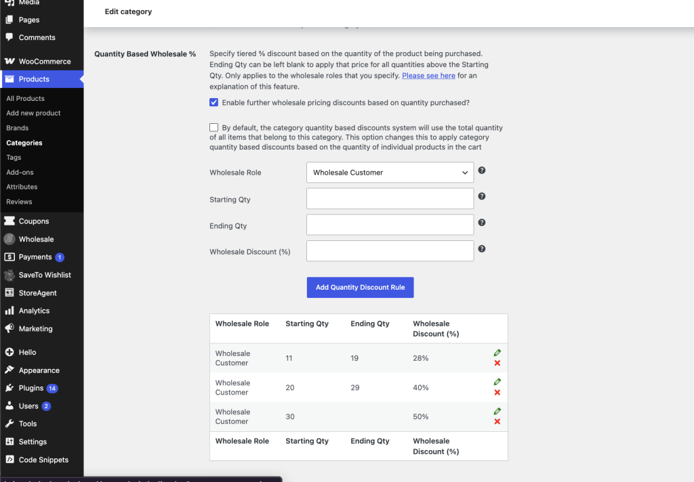Click the Settings sliders icon
This screenshot has width=694, height=482.
coord(9,442)
